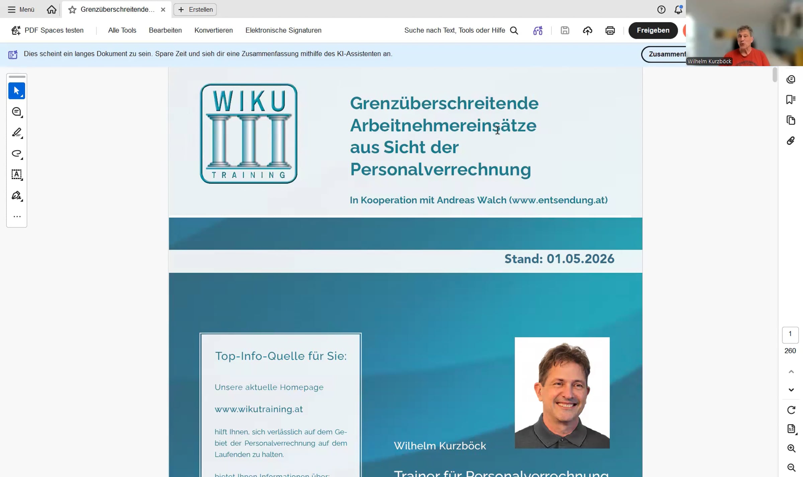Image resolution: width=803 pixels, height=477 pixels.
Task: Open Elektronische Signaturen
Action: tap(283, 30)
